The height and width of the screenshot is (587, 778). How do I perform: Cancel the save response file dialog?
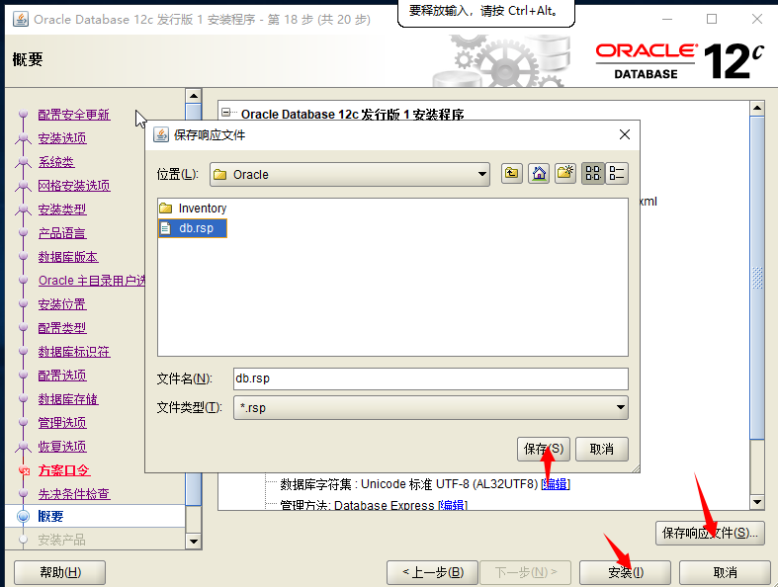[602, 449]
